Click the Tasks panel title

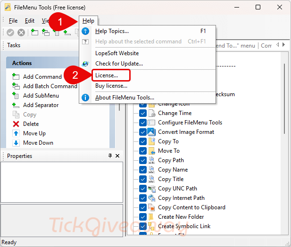click(14, 45)
